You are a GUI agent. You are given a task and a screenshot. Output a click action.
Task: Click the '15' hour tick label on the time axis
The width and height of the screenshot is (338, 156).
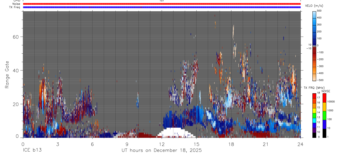coord(197,144)
